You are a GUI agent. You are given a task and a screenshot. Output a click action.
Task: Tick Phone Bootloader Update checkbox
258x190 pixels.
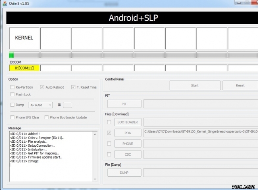(x=47, y=117)
